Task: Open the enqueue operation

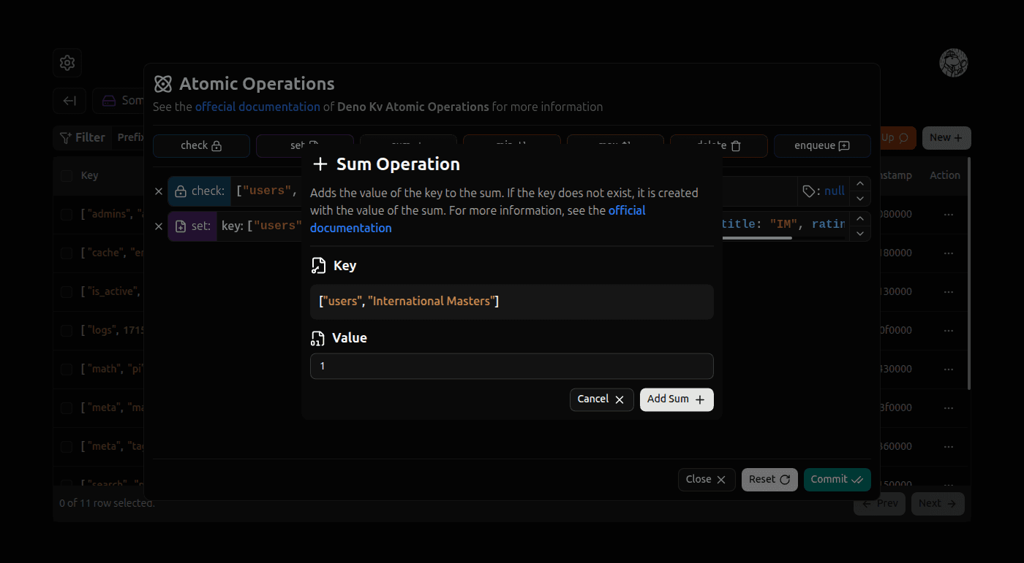Action: [822, 145]
